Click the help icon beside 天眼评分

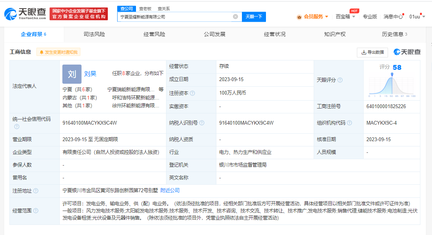[x=341, y=80]
